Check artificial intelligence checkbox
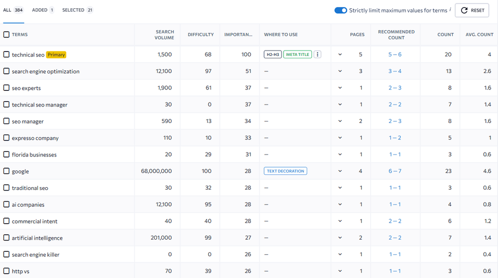 click(x=6, y=238)
